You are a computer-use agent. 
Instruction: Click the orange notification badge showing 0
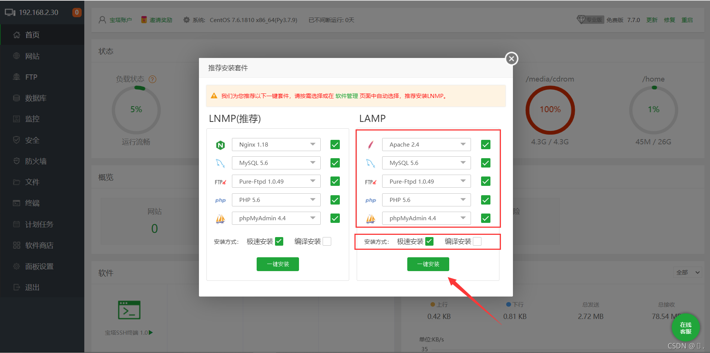(x=77, y=12)
